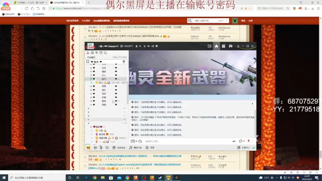Image resolution: width=322 pixels, height=181 pixels.
Task: Open Windows Start menu
Action: pos(4,178)
